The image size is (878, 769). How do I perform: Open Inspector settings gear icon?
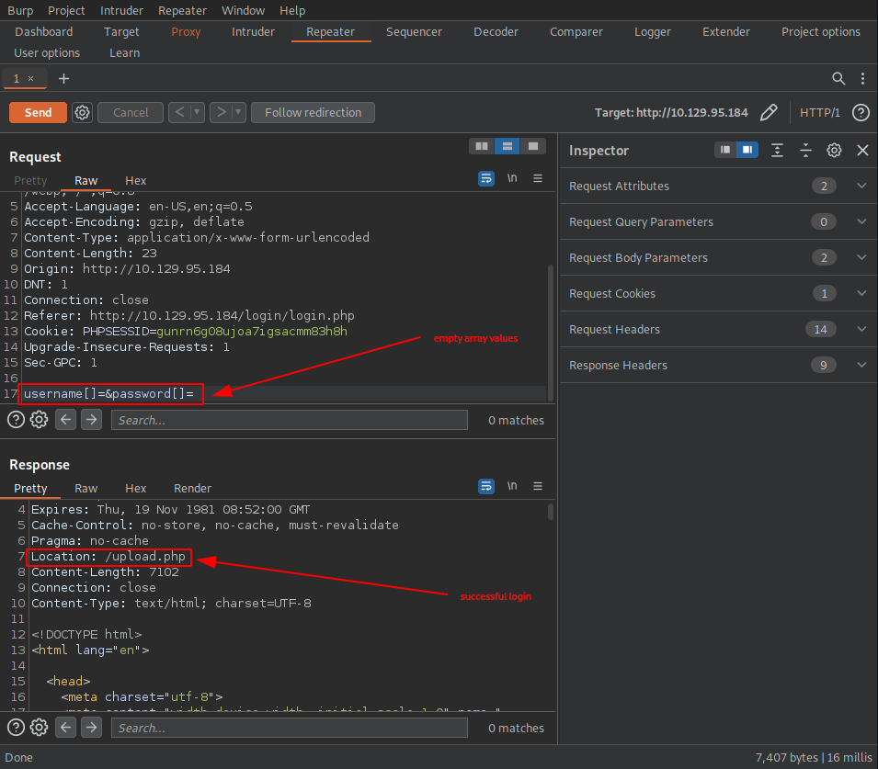point(834,151)
